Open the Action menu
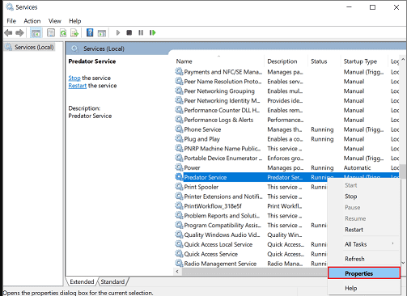The width and height of the screenshot is (407, 296). click(x=32, y=21)
